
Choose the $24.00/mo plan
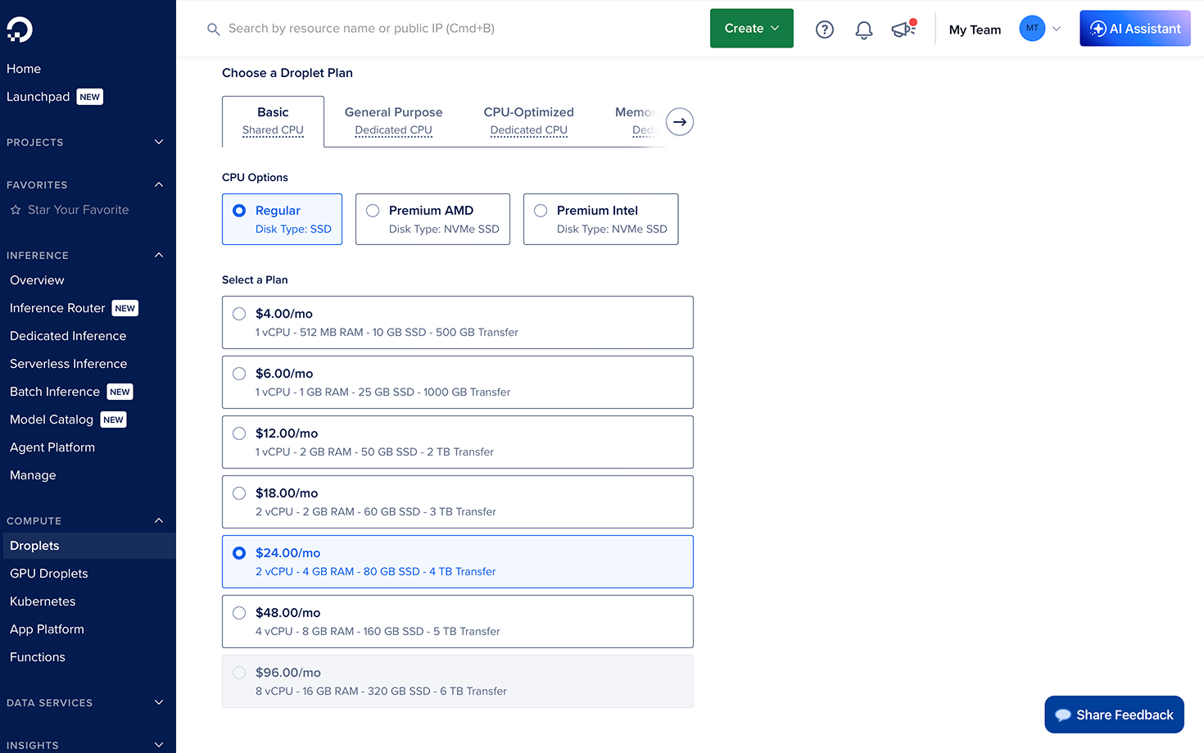pyautogui.click(x=457, y=561)
